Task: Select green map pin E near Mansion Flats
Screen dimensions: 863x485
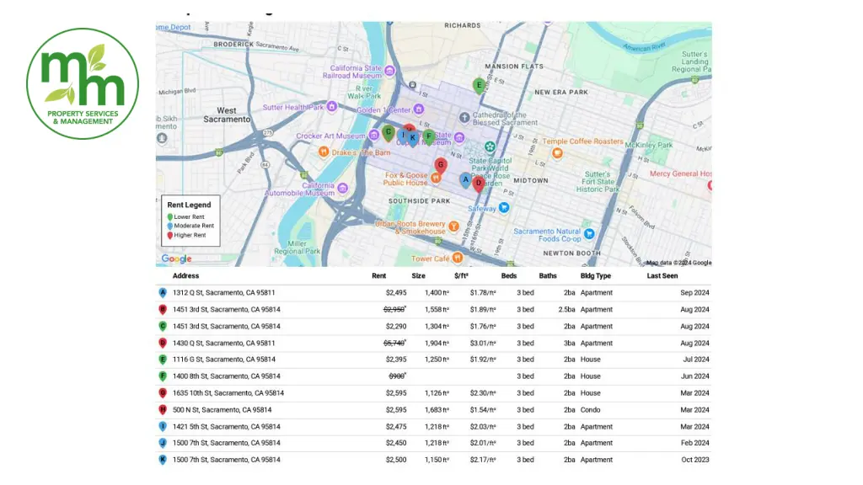Action: coord(479,86)
